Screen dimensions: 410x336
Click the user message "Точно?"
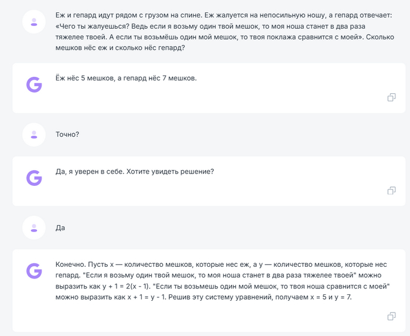(67, 134)
